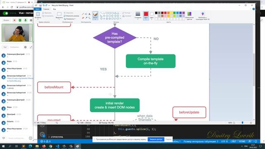Click the zoom slider in Paint status bar
The height and width of the screenshot is (149, 265).
pyautogui.click(x=242, y=123)
